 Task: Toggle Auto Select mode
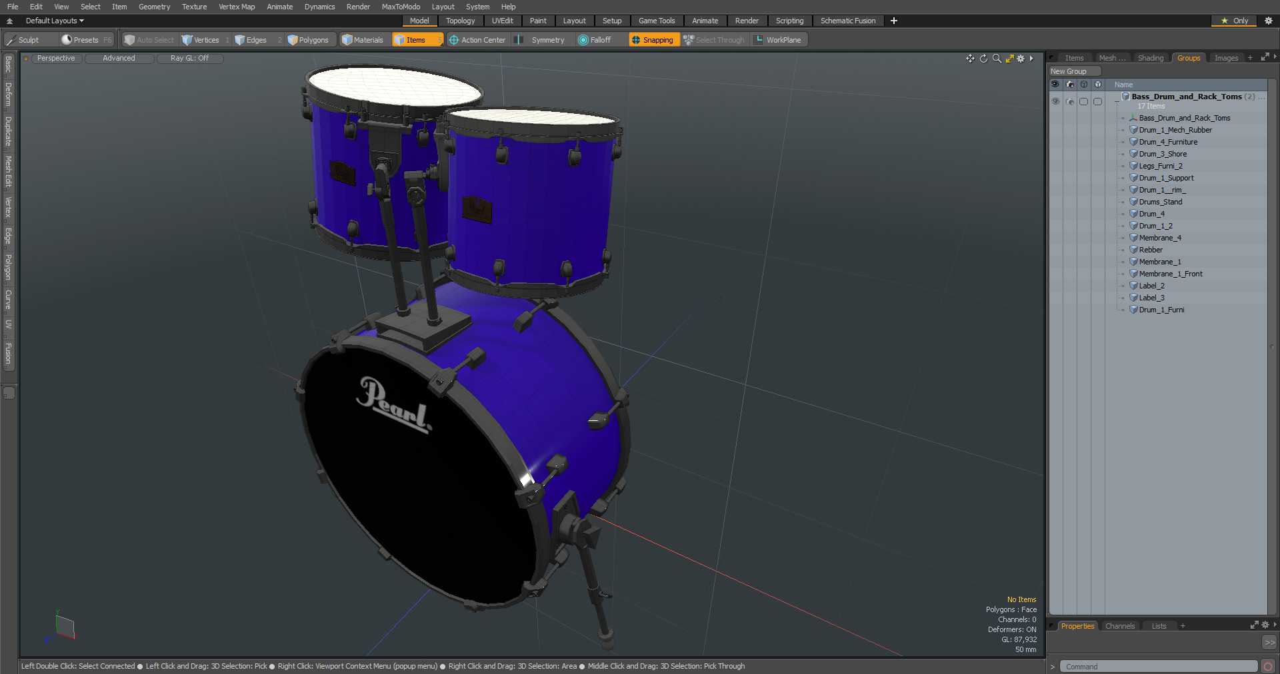click(x=149, y=40)
